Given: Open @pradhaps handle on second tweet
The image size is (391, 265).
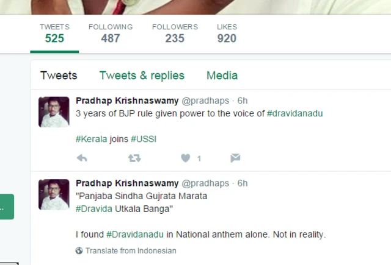Looking at the screenshot, I should pyautogui.click(x=205, y=183).
